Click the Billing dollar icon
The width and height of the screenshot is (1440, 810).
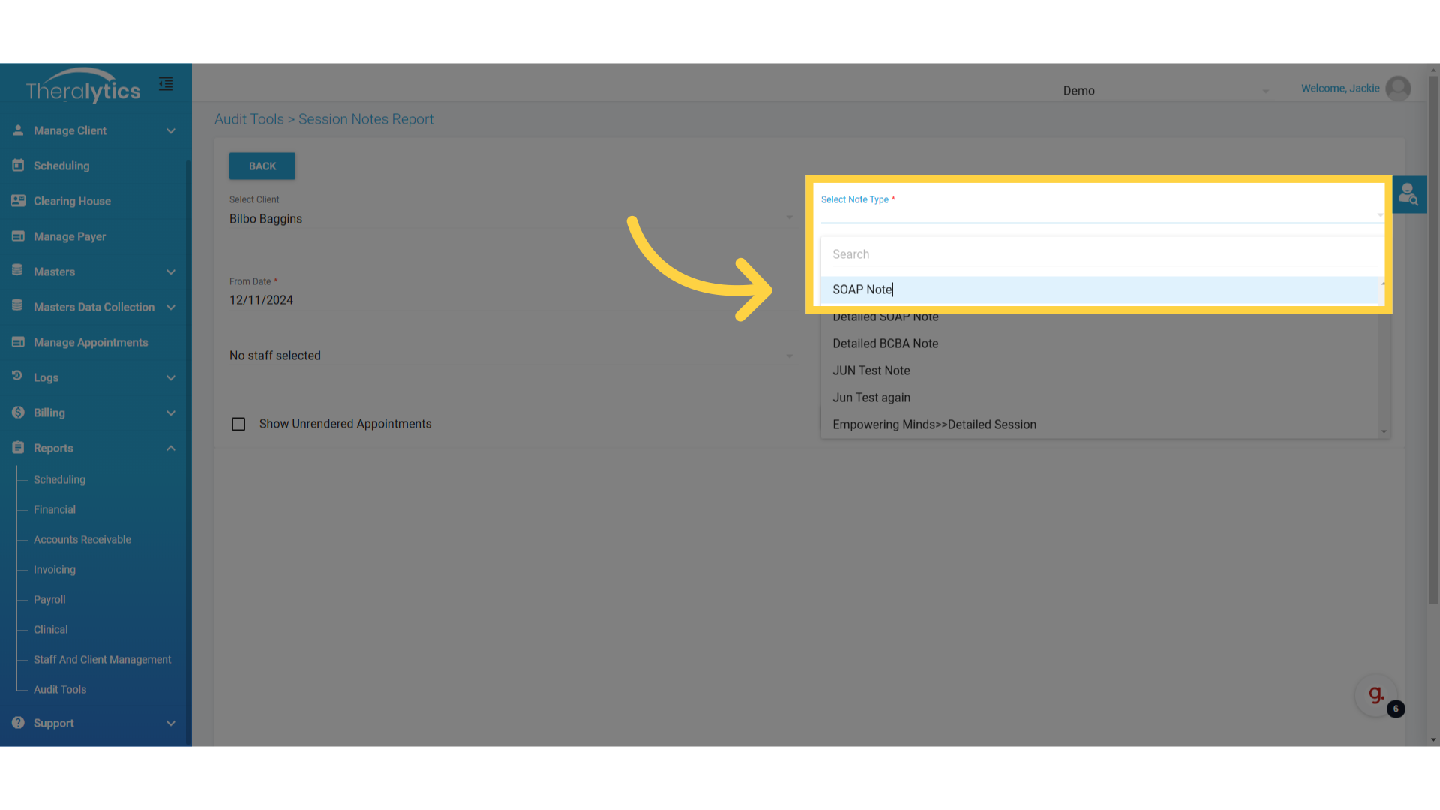18,412
